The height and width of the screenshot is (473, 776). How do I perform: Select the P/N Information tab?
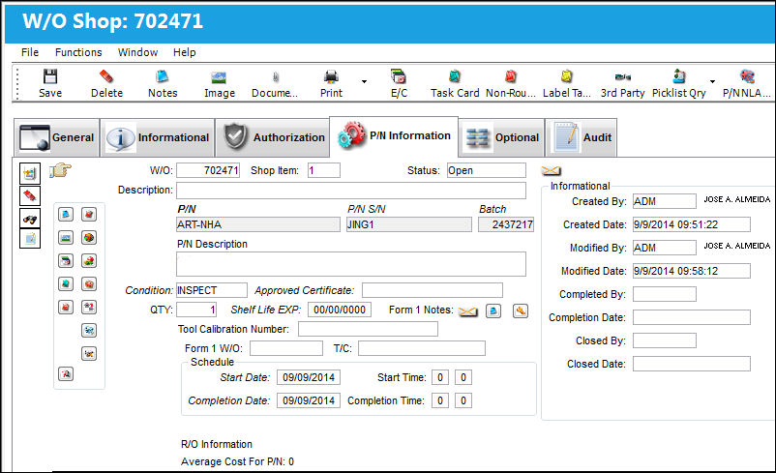click(394, 136)
